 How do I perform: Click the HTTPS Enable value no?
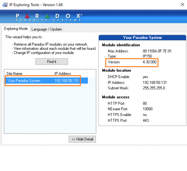pyautogui.click(x=145, y=115)
